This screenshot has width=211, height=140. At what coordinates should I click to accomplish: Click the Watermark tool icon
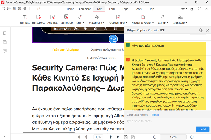[96, 17]
